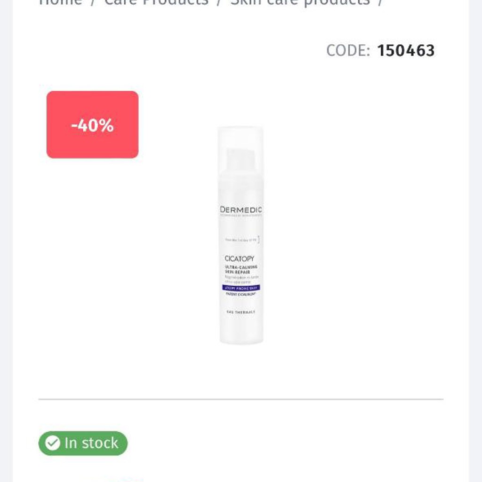Click the purple band on bottle label

pos(241,288)
